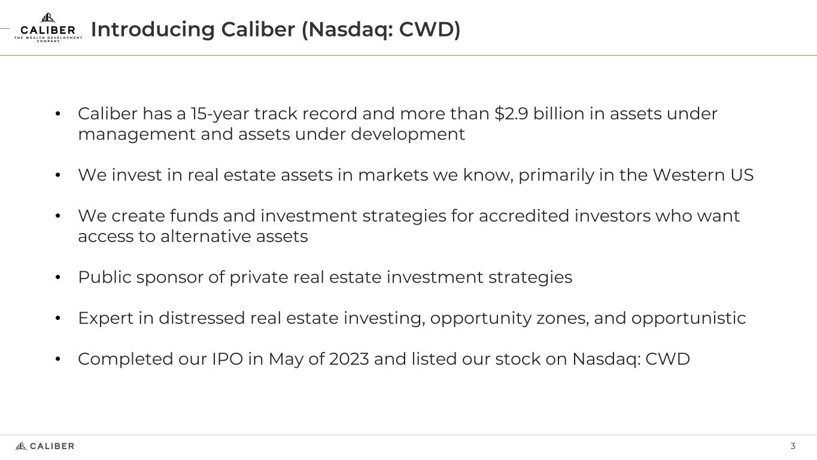Click "access to alternative assets" text
This screenshot has height=460, width=817.
[x=193, y=237]
